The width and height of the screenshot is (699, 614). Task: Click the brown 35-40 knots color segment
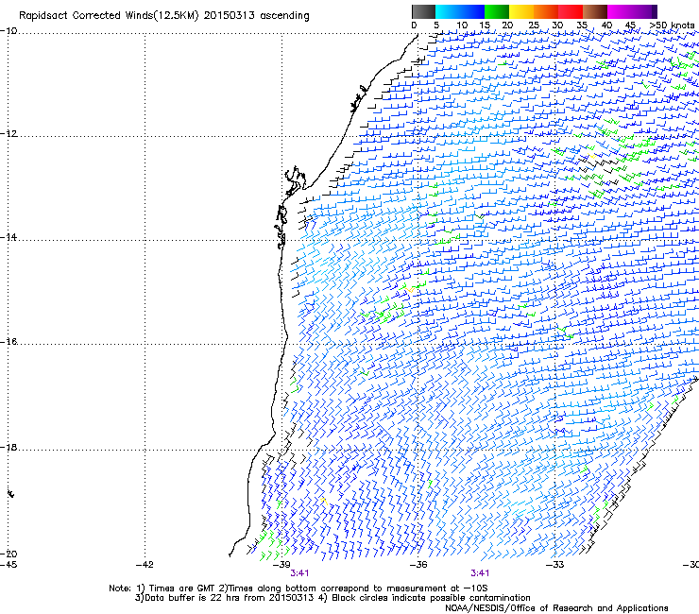pos(595,11)
